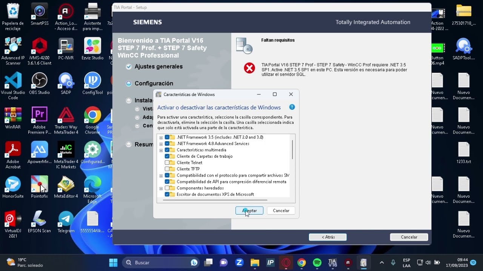483x271 pixels.
Task: Open SADP desktop icon
Action: [66, 84]
